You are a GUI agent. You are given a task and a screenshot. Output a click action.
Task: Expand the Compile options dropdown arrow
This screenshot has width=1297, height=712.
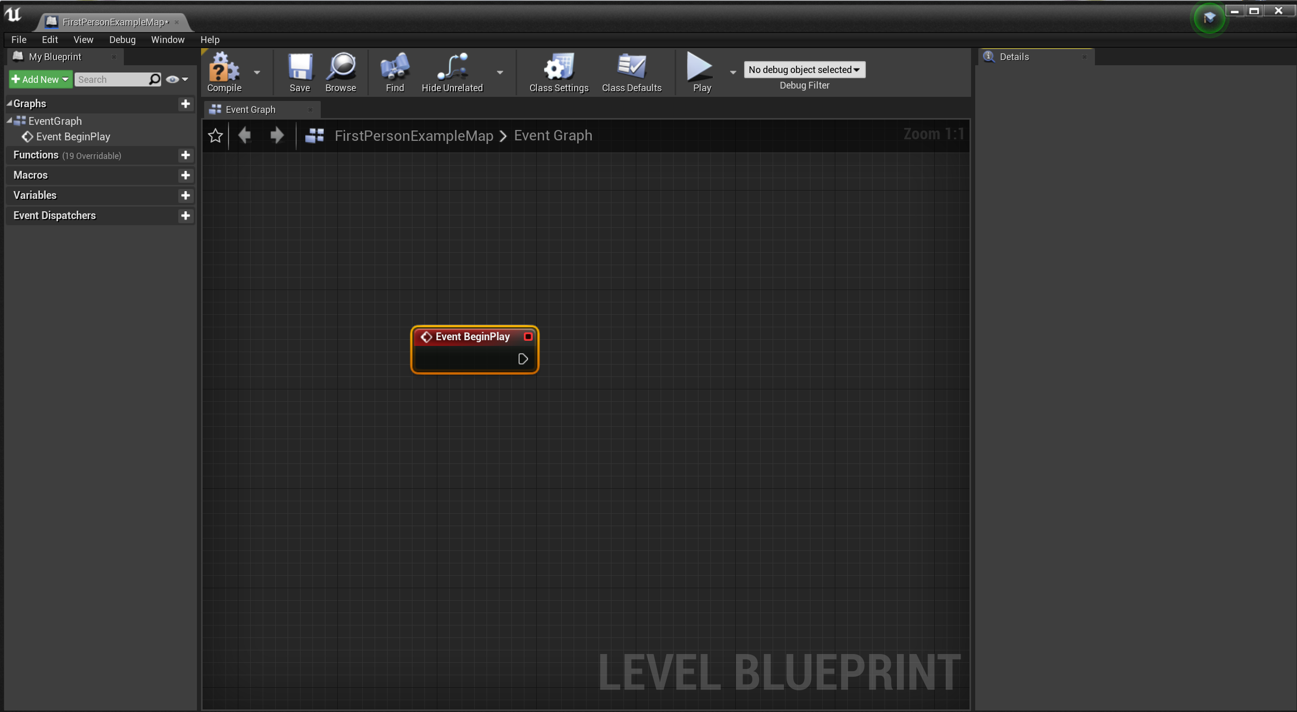(x=257, y=72)
